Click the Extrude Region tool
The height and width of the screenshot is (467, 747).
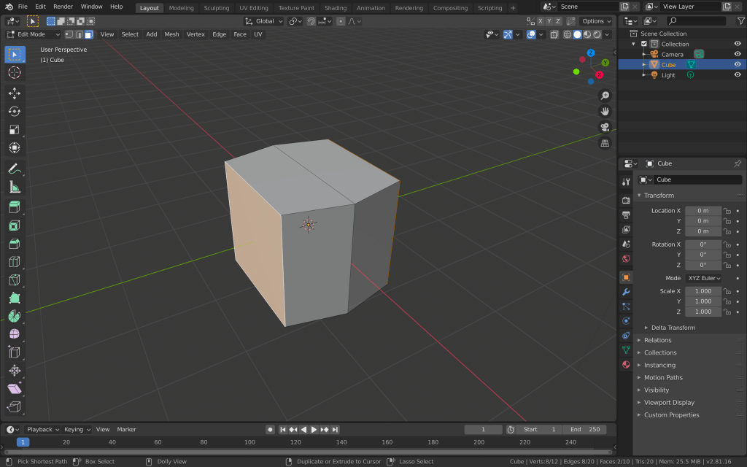[14, 207]
